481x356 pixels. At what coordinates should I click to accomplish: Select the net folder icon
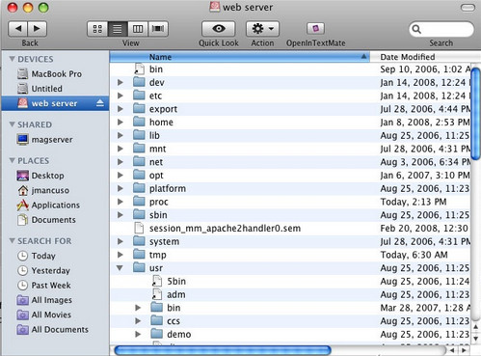139,161
